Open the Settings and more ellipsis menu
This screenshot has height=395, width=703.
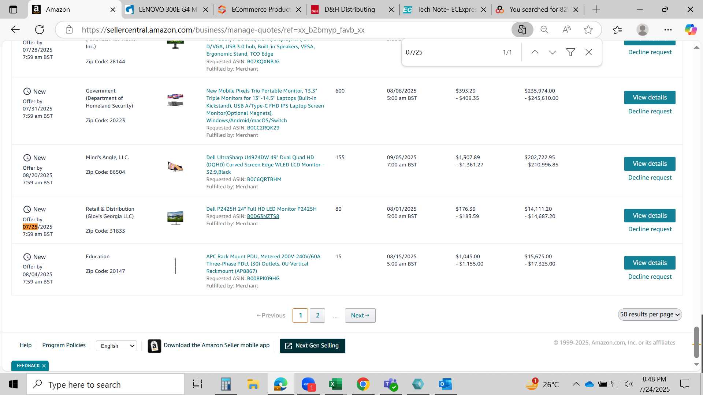coord(668,30)
